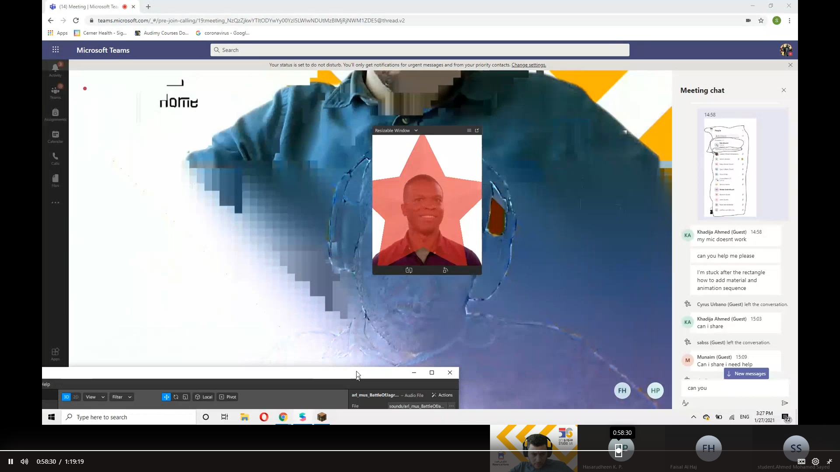This screenshot has width=840, height=472.
Task: Open a new Chrome tab
Action: 148,7
